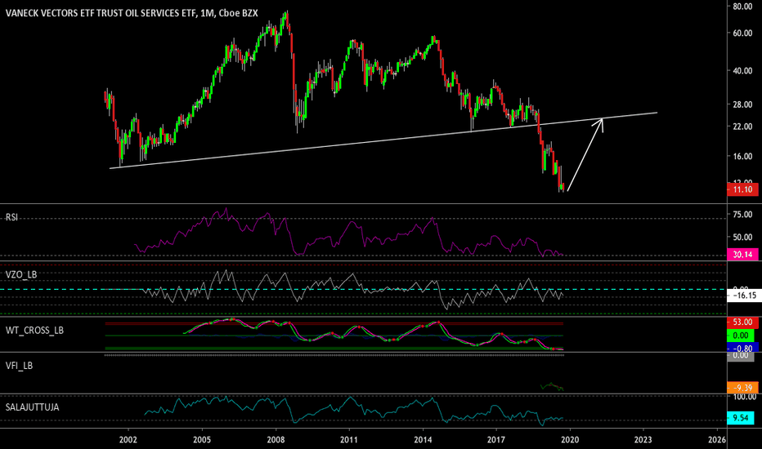Click the 2005 time axis label
Screen dimensions: 762x449
tap(202, 440)
